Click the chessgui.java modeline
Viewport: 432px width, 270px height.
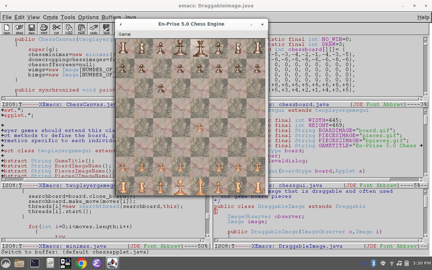[347, 185]
